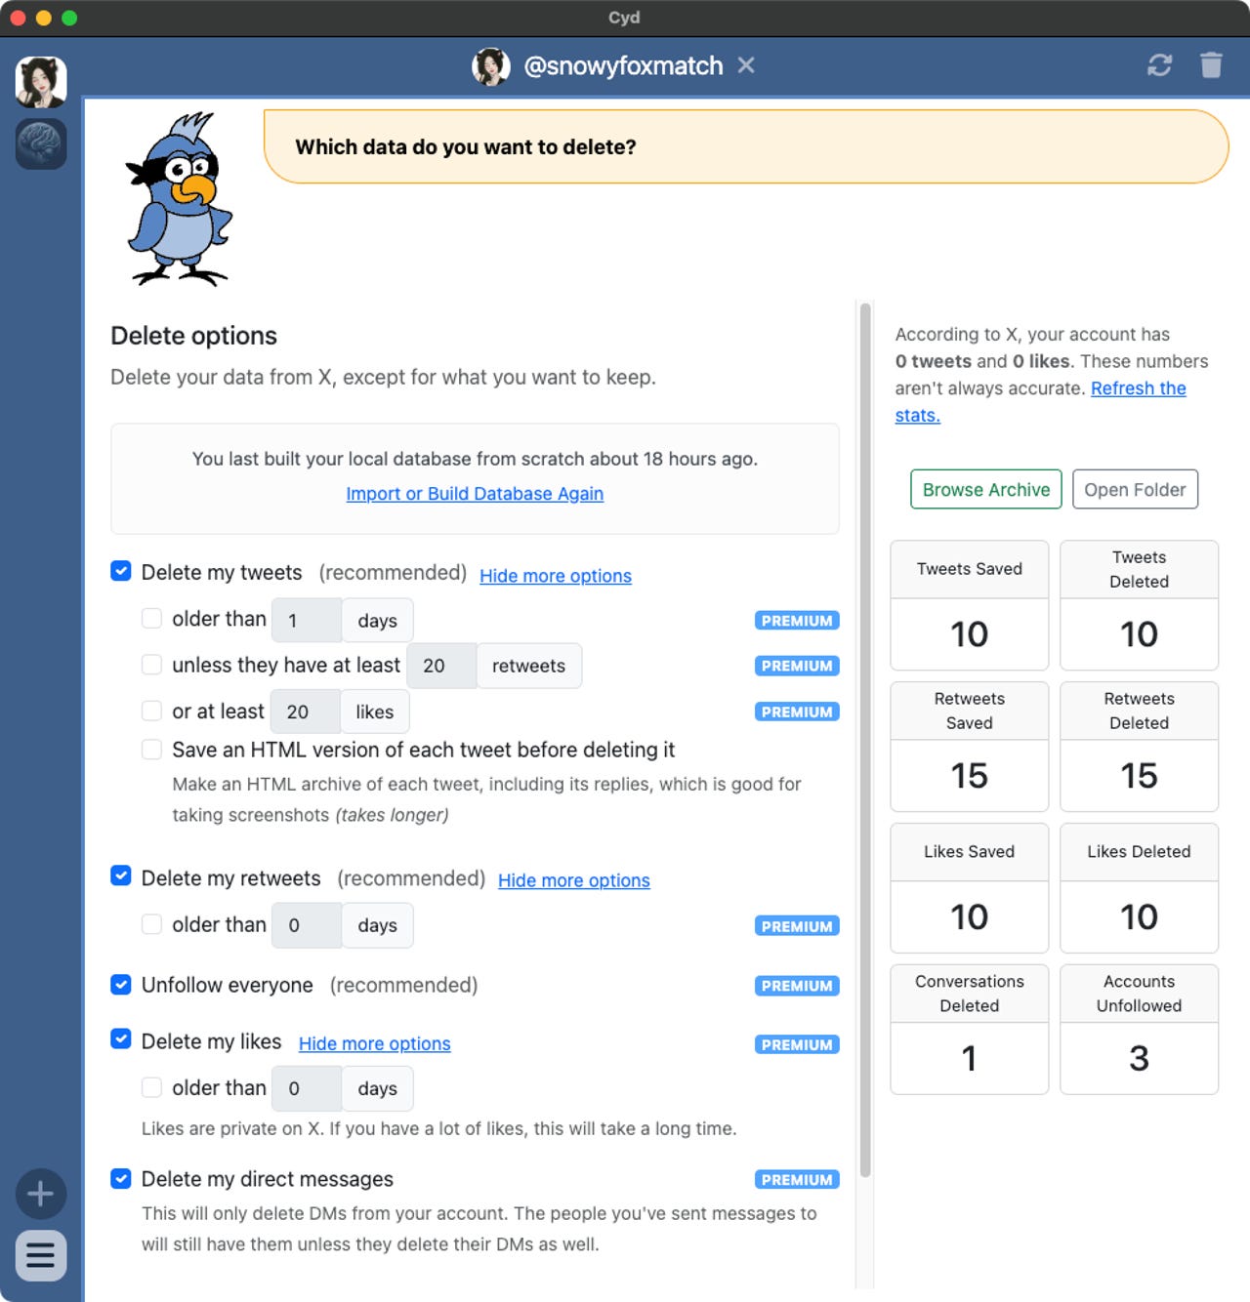Enable or at least likes checkbox

pyautogui.click(x=151, y=711)
